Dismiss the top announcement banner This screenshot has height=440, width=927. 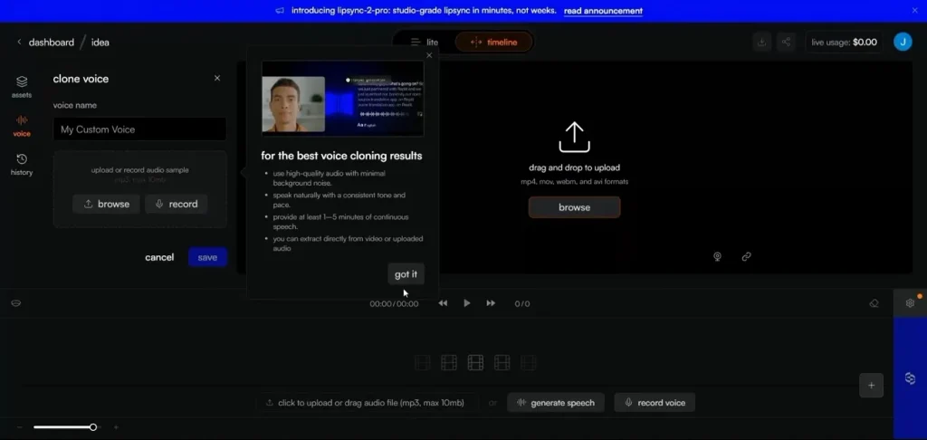click(915, 10)
